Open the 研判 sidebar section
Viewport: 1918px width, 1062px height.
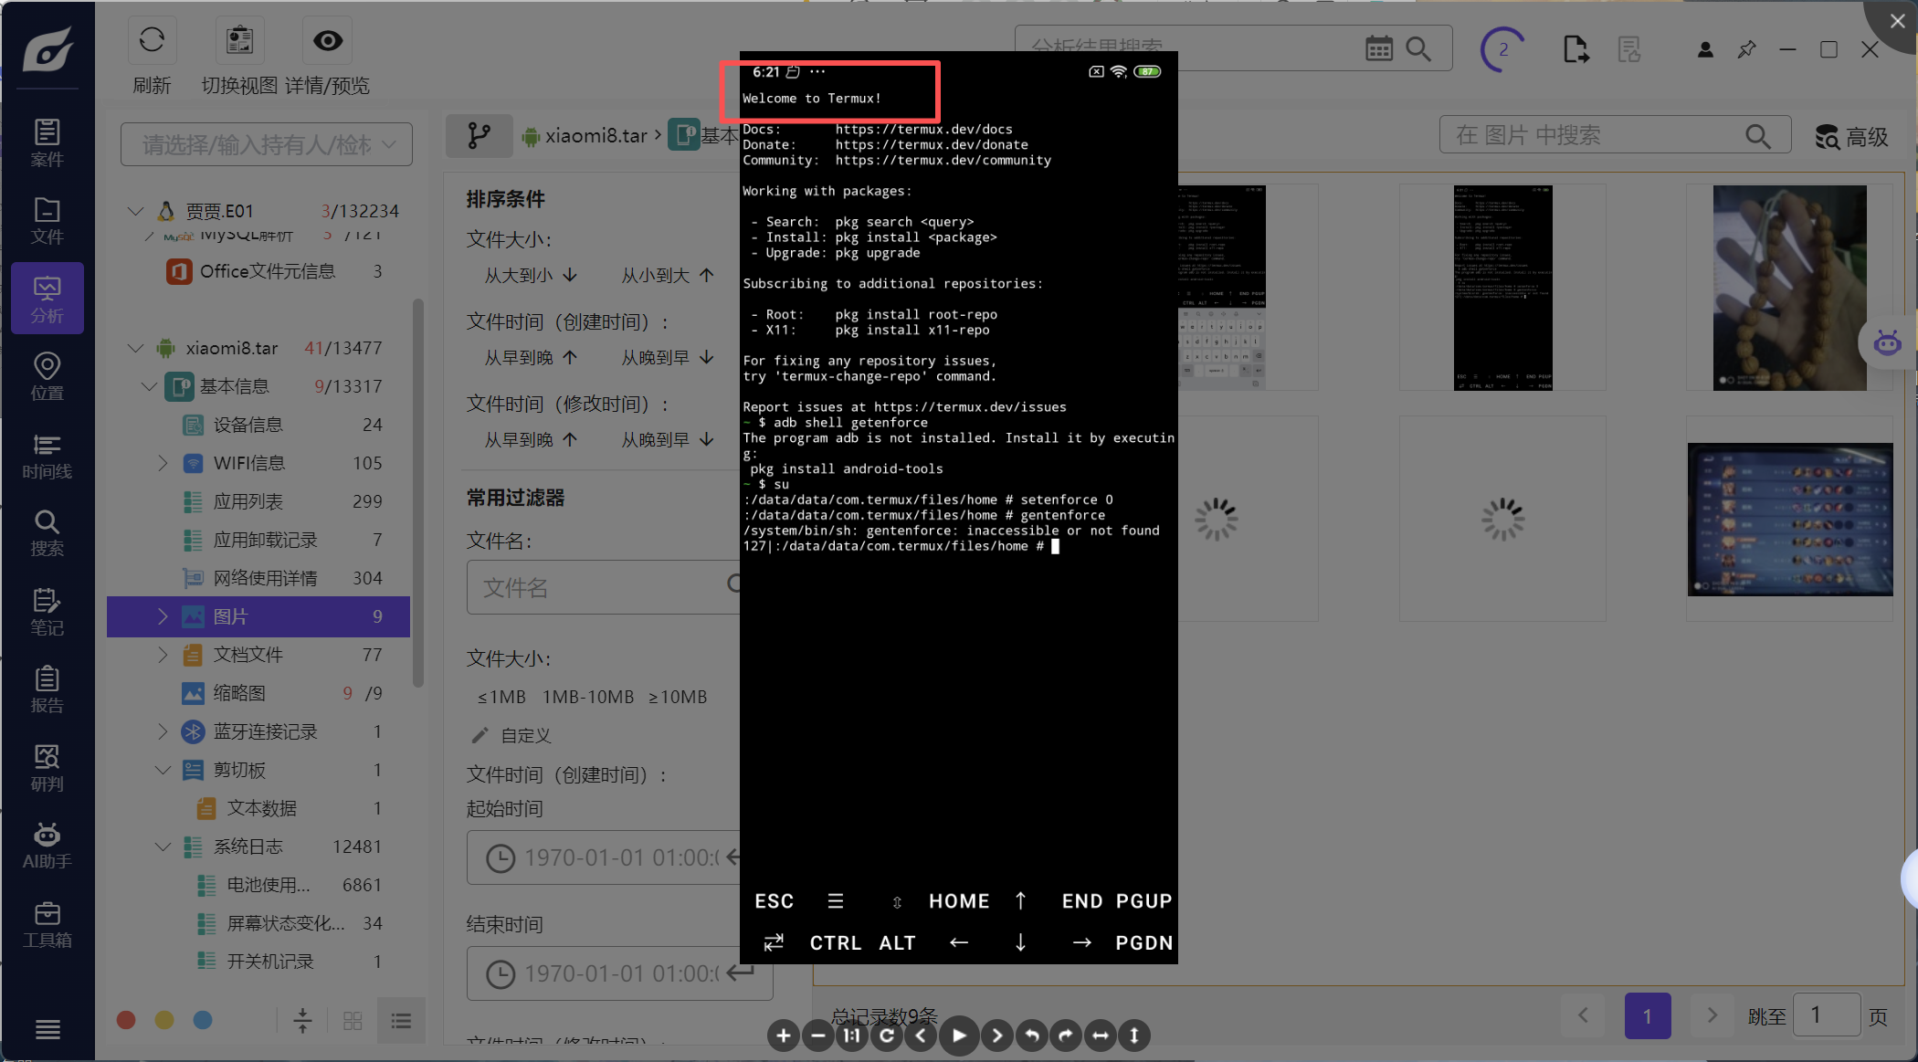point(47,768)
